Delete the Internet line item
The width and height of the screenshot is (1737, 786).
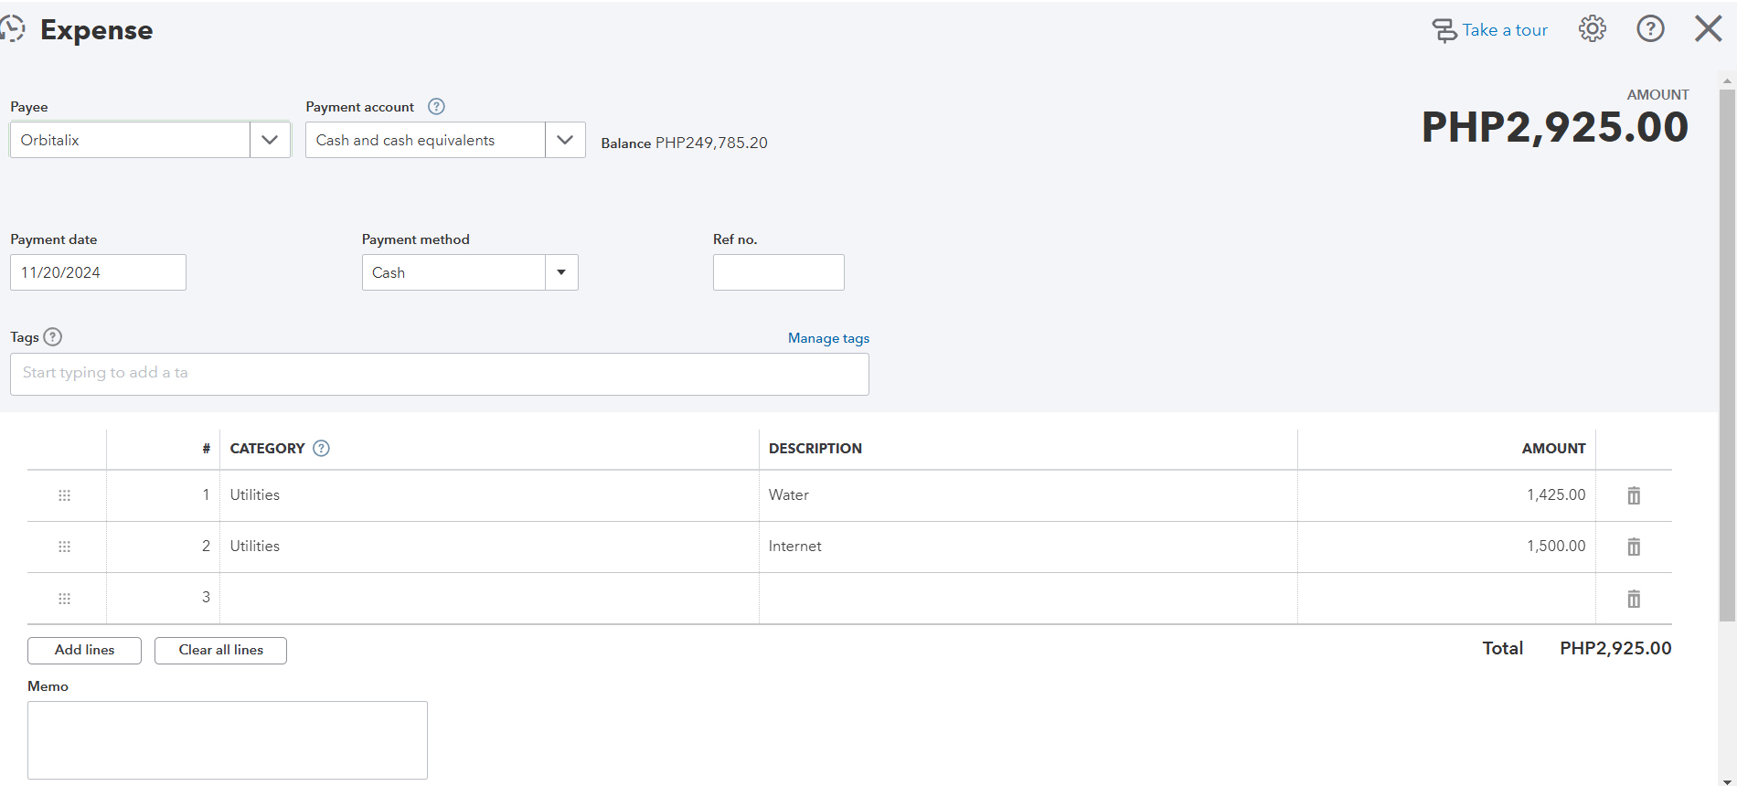(1634, 547)
